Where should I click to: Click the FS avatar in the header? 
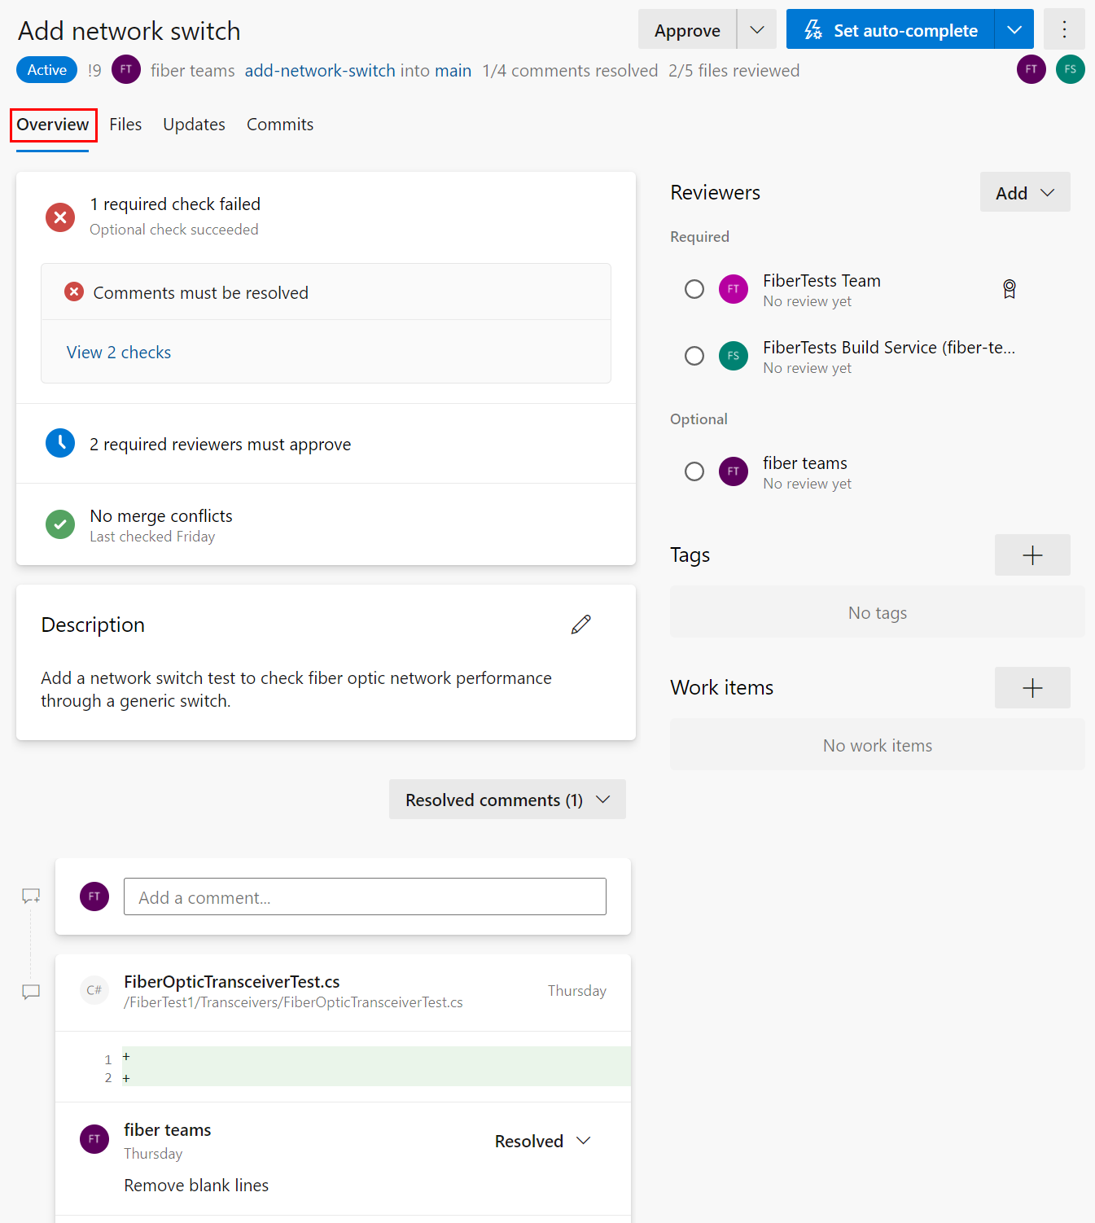(x=1070, y=69)
